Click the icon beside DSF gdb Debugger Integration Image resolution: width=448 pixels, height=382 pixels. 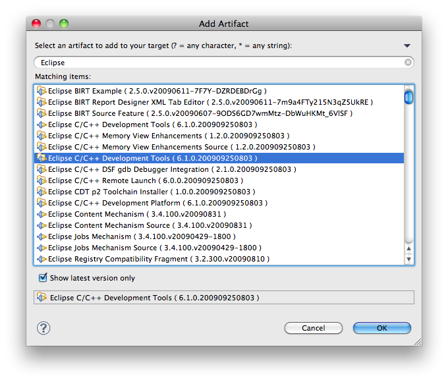pos(42,169)
